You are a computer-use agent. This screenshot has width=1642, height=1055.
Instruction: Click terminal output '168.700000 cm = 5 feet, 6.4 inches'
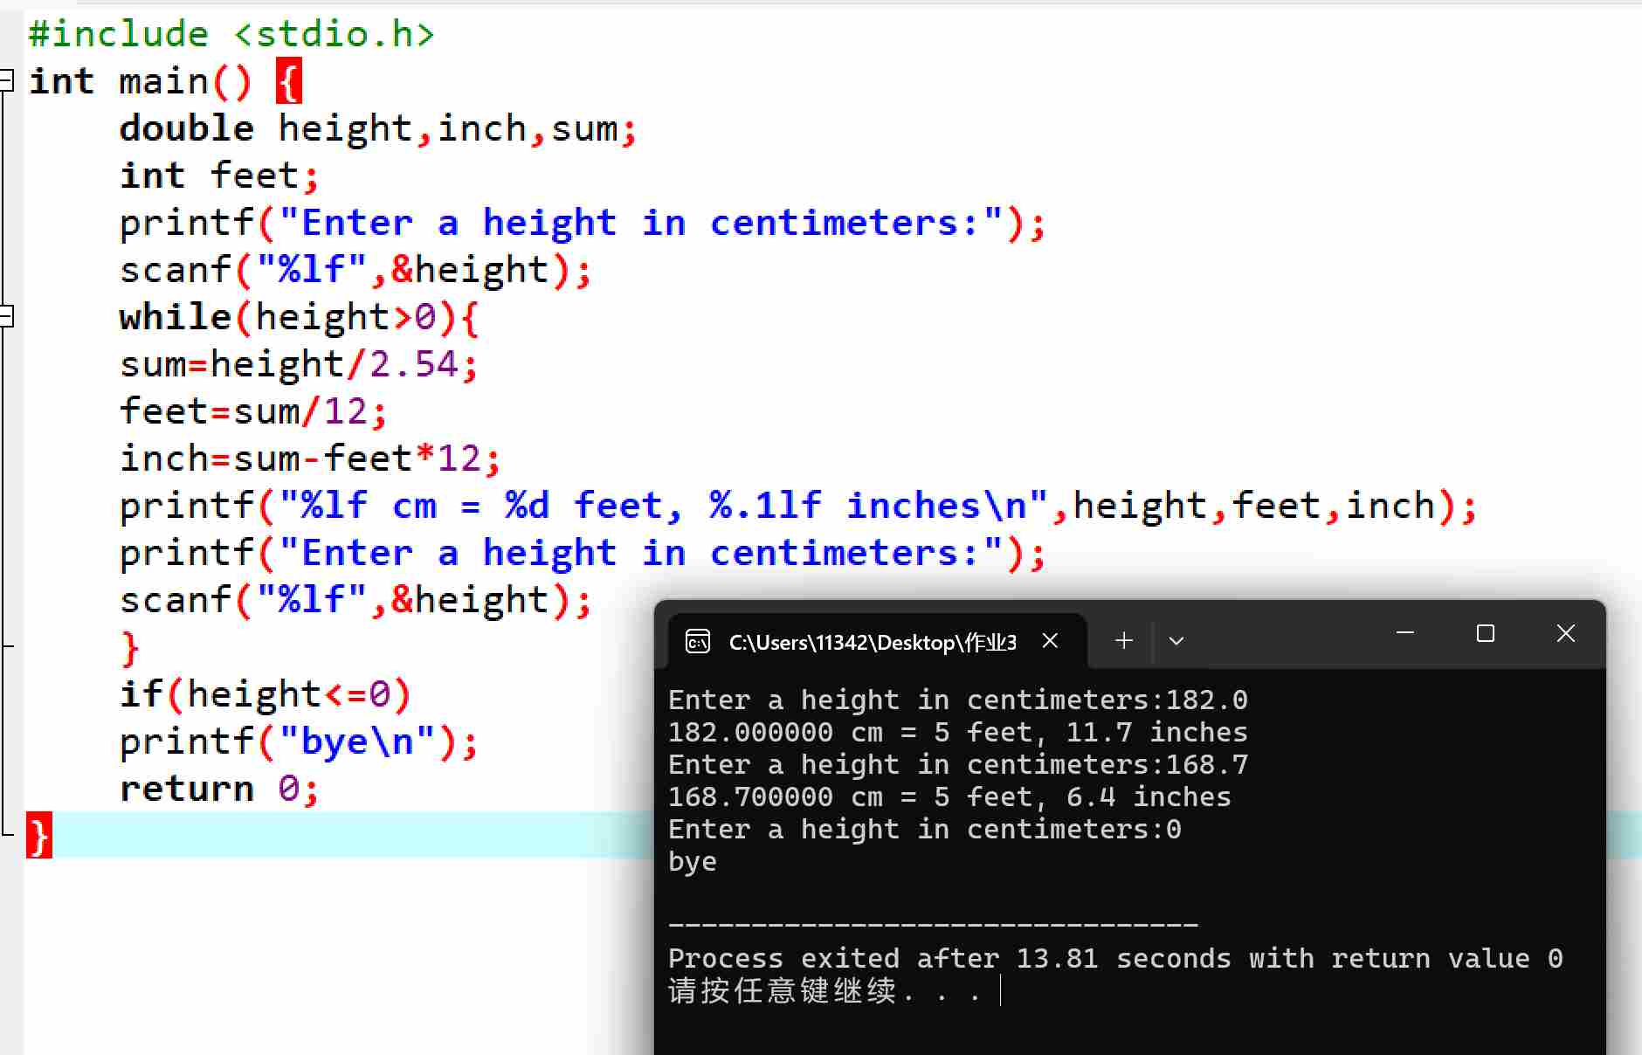coord(949,796)
